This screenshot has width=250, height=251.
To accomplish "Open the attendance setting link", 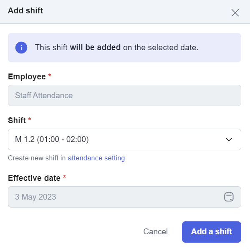I will tap(96, 158).
